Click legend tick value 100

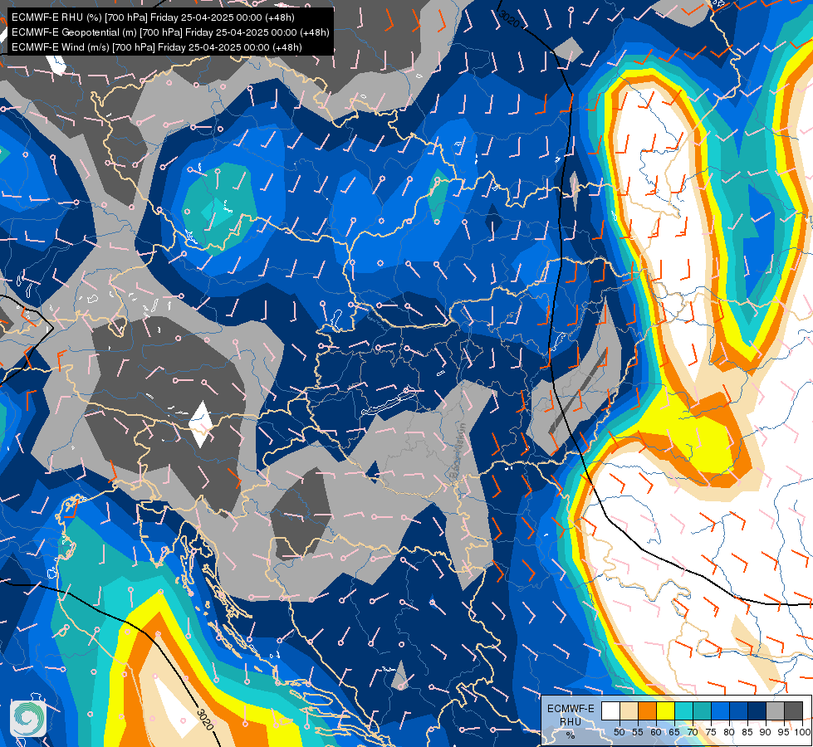tap(802, 732)
